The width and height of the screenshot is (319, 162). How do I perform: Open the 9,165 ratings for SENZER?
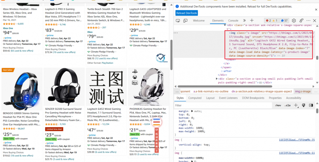pyautogui.click(x=63, y=124)
